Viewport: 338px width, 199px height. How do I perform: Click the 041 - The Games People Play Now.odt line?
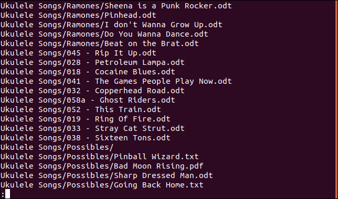(116, 82)
